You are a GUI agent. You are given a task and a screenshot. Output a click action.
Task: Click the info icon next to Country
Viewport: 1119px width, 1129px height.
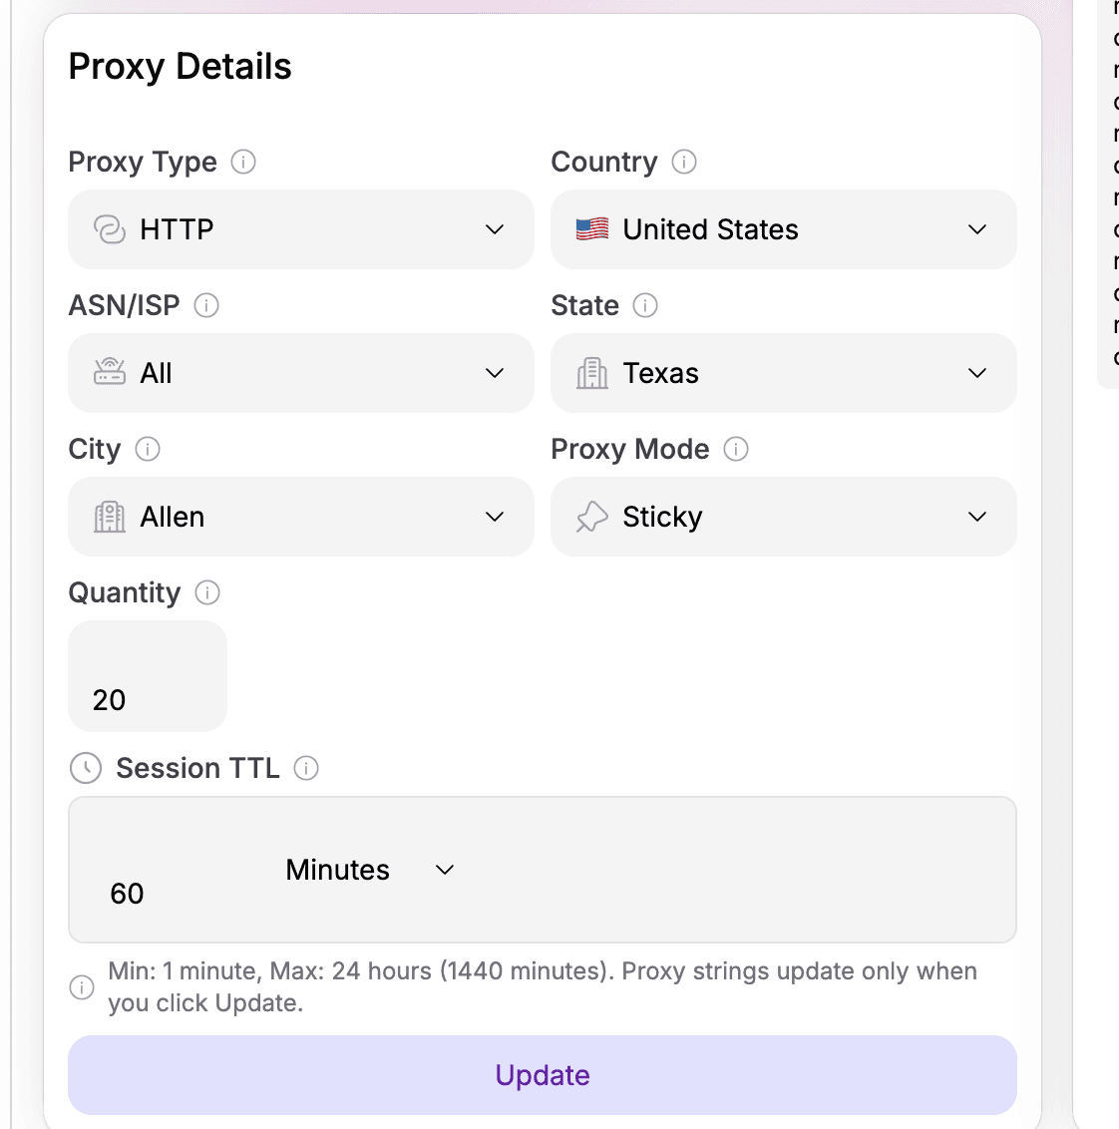(x=684, y=162)
